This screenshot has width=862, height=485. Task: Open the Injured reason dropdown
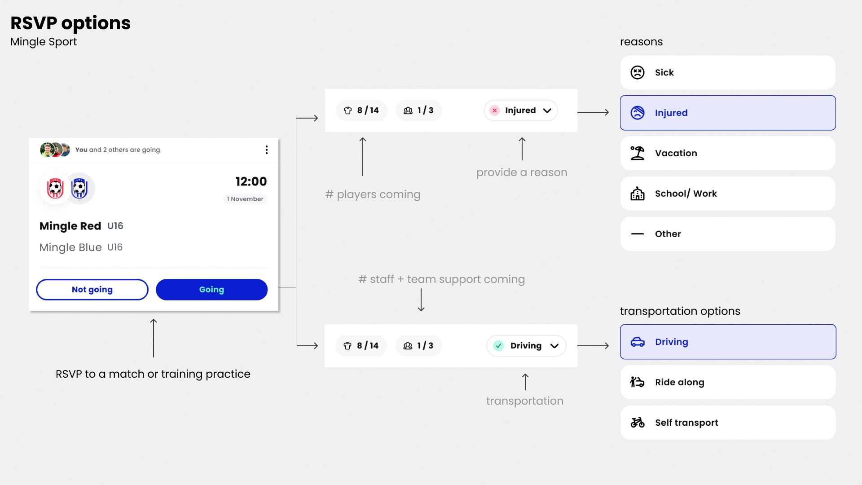(521, 110)
